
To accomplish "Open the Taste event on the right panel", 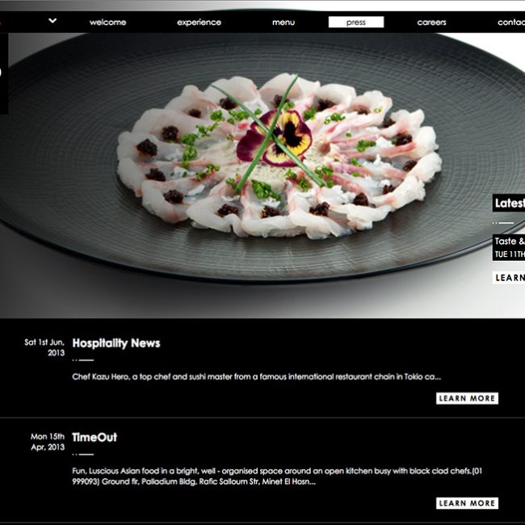I will pos(509,247).
